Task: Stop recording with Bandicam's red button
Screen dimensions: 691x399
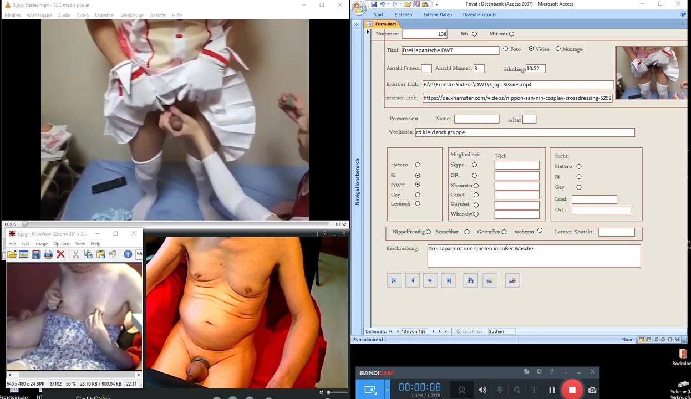Action: pos(572,390)
